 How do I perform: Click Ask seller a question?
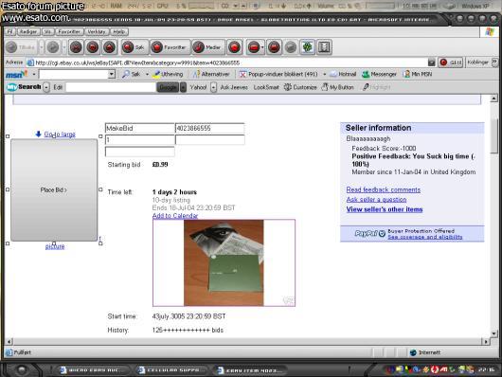[x=377, y=200]
